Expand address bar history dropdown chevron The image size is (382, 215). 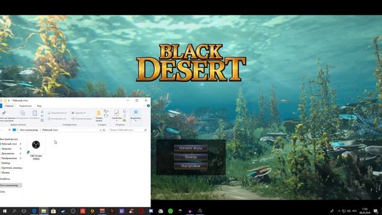pyautogui.click(x=100, y=130)
